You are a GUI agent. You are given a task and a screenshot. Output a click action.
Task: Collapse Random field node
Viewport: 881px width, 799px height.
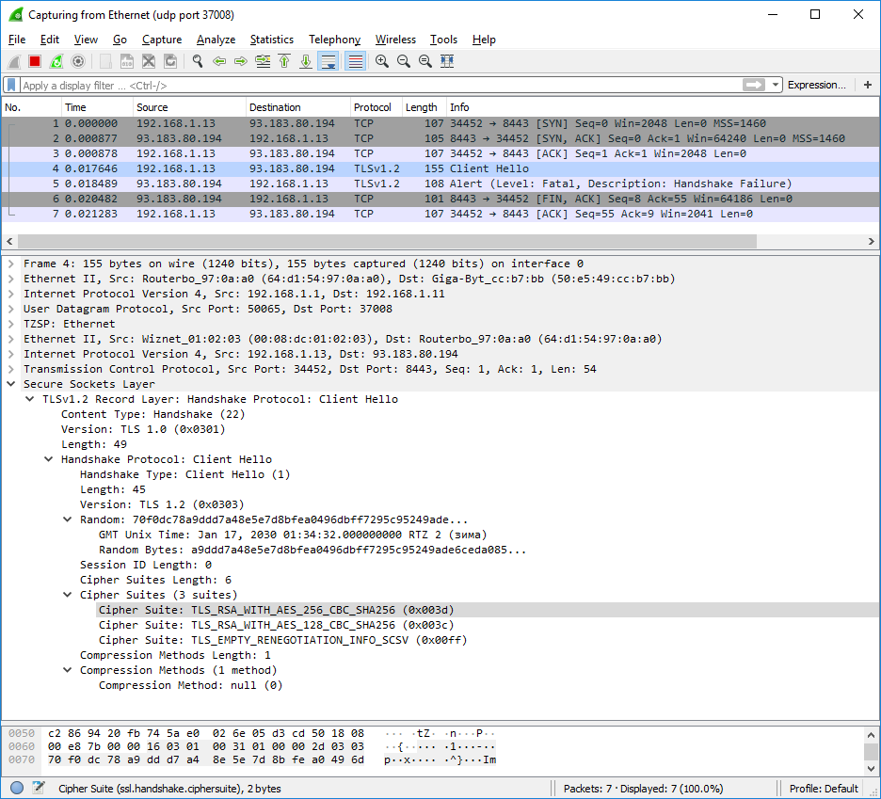coord(68,519)
